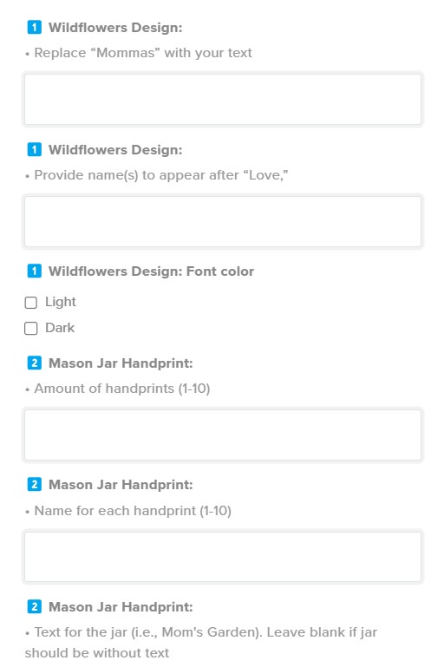Click the Wildflowers Design: Font color heading
This screenshot has width=444, height=667.
pos(152,271)
